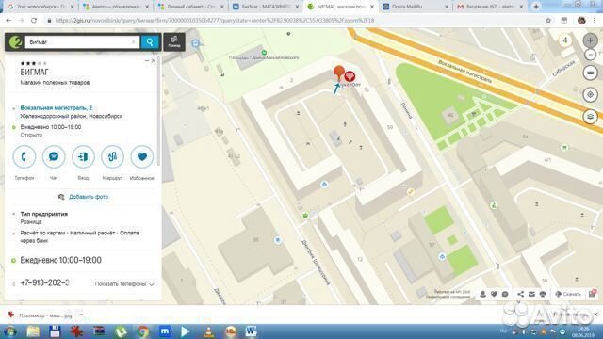Click the БИГМАГ card title
The image size is (603, 339).
point(34,72)
